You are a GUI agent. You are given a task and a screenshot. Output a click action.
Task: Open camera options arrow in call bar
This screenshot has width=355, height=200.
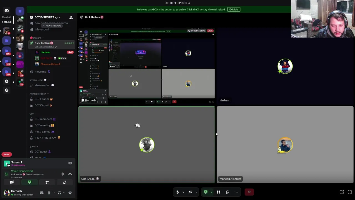[x=196, y=192]
